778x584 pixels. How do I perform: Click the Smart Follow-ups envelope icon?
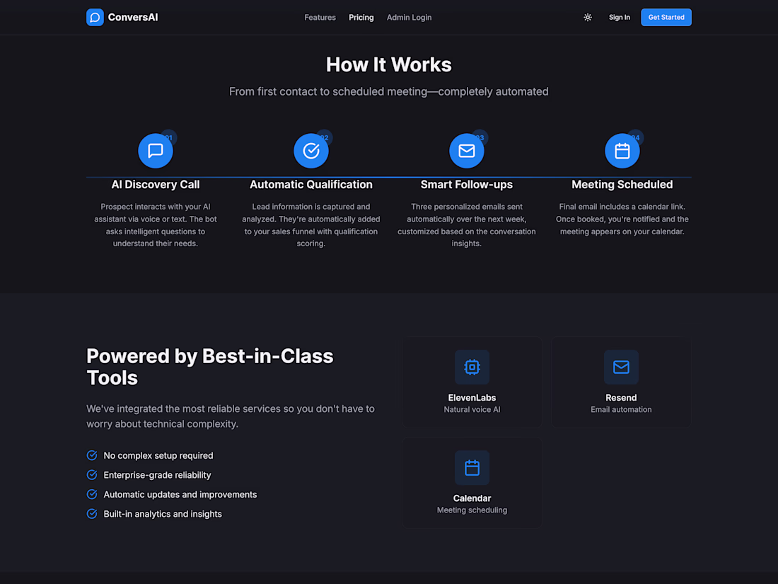pyautogui.click(x=466, y=151)
